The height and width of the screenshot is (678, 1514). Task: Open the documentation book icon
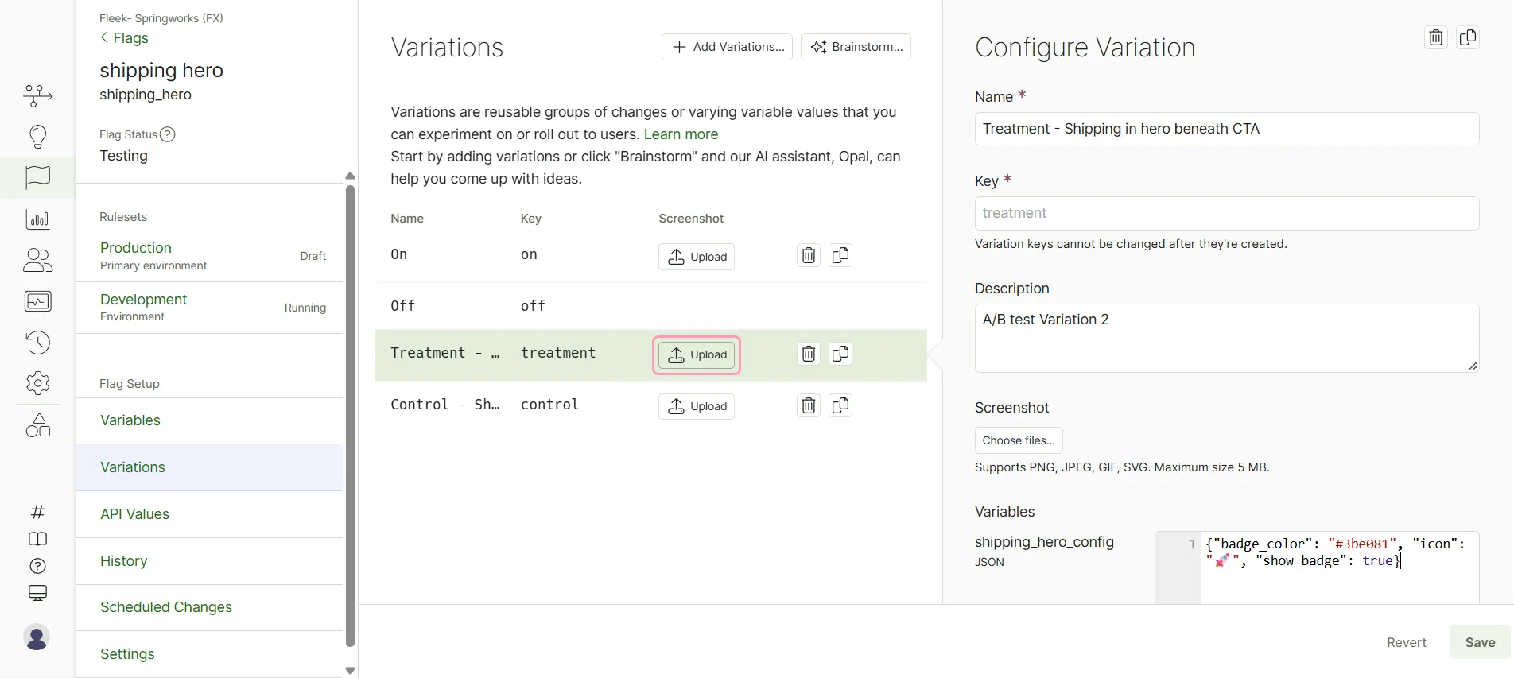[x=37, y=539]
